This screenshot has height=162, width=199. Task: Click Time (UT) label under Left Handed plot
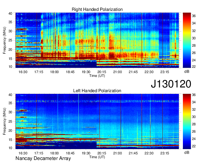coord(97,157)
